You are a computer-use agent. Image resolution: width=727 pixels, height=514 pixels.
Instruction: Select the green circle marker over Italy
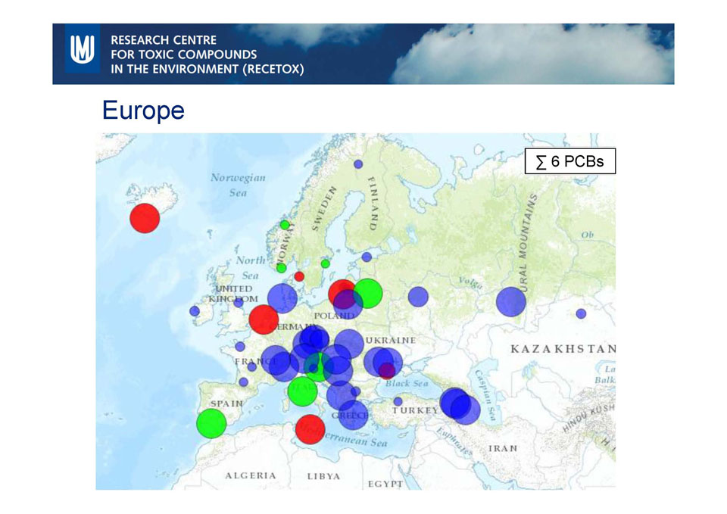302,391
